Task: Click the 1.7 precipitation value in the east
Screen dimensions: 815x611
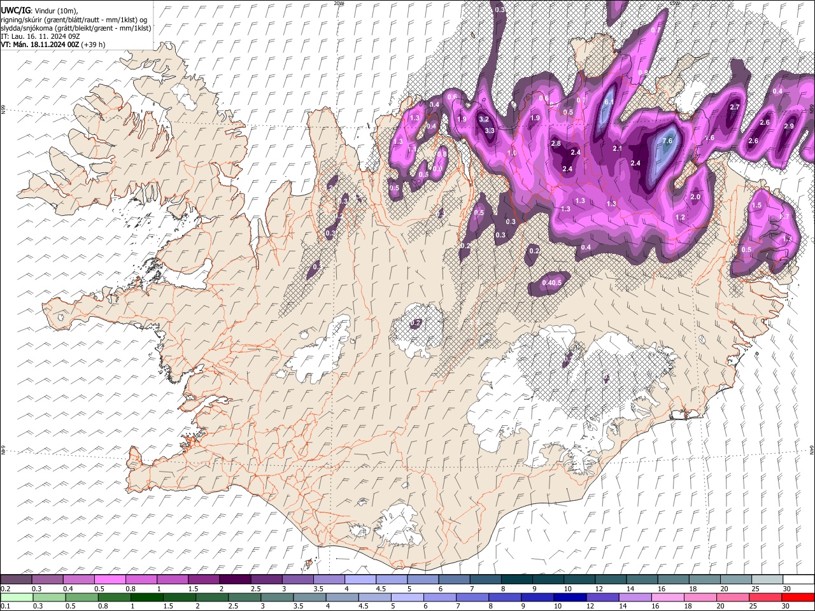Action: (x=784, y=216)
